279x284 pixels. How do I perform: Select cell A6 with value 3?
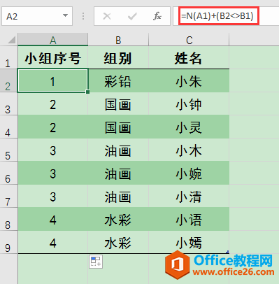(53, 173)
